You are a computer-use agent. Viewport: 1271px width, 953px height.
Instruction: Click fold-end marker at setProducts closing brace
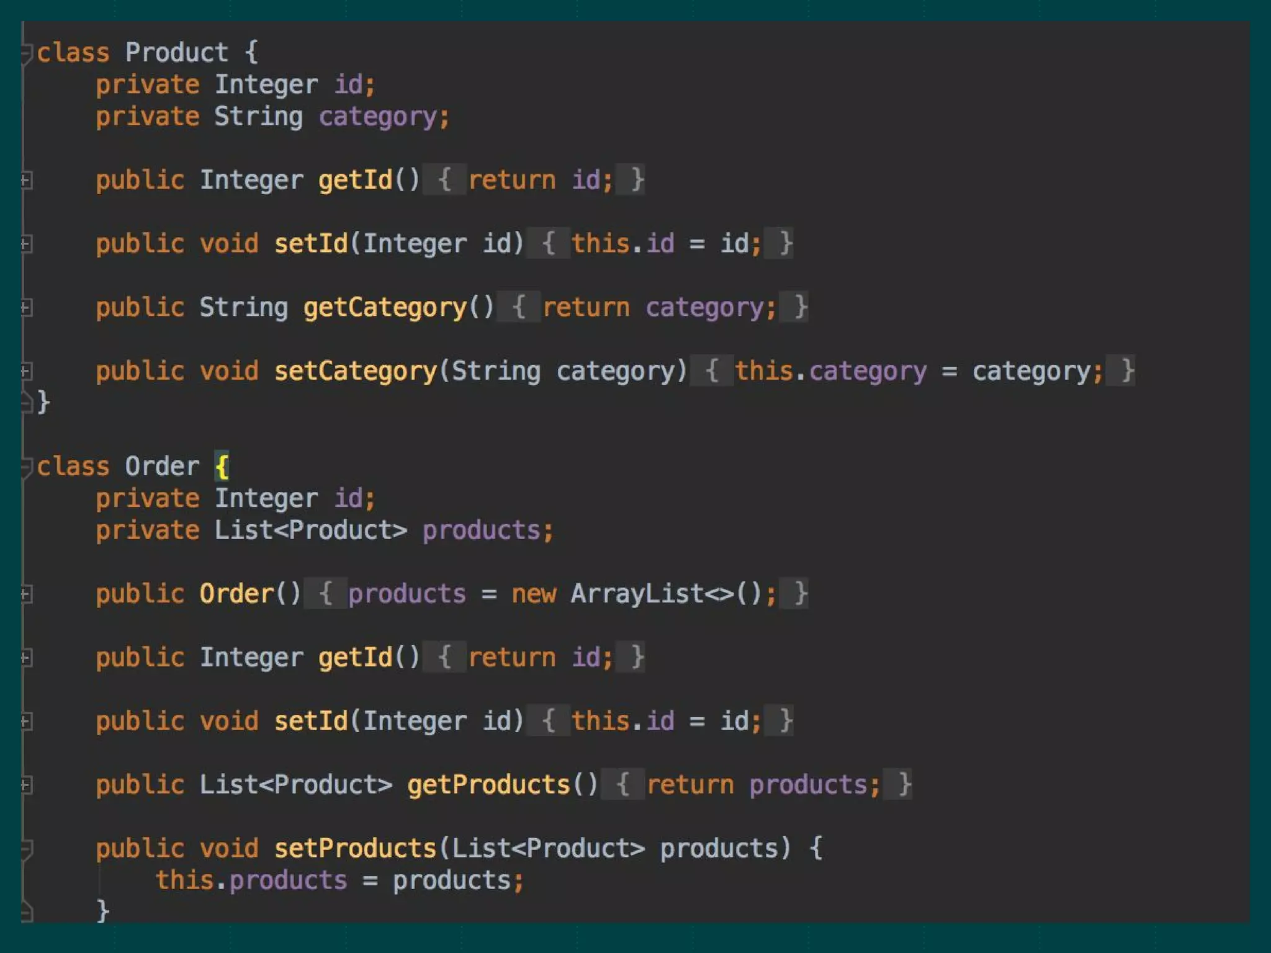pyautogui.click(x=26, y=913)
